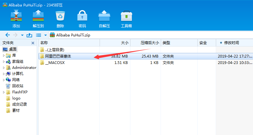Image resolution: width=253 pixels, height=135 pixels.
Task: Select the __MACOSX folder row
Action: pyautogui.click(x=146, y=63)
